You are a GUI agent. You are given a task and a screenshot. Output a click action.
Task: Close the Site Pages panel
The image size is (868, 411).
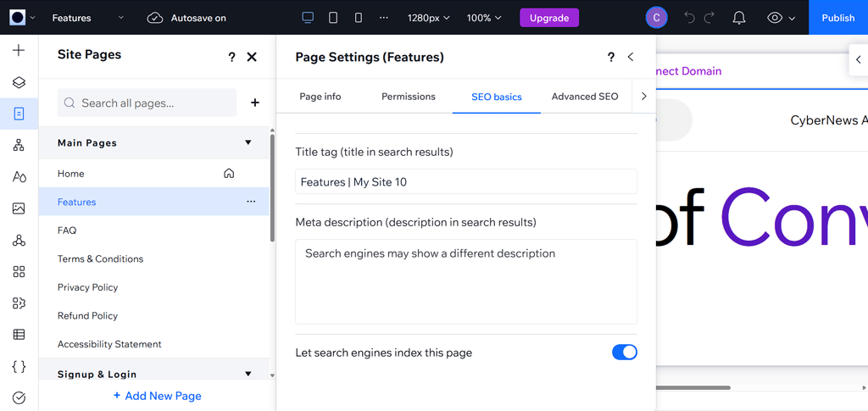[251, 57]
